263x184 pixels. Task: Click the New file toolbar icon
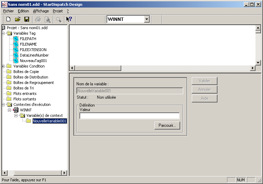tap(9, 19)
